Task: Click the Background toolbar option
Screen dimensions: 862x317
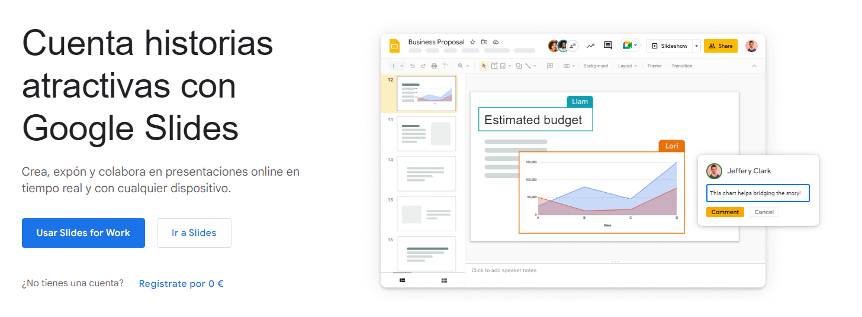Action: point(596,66)
